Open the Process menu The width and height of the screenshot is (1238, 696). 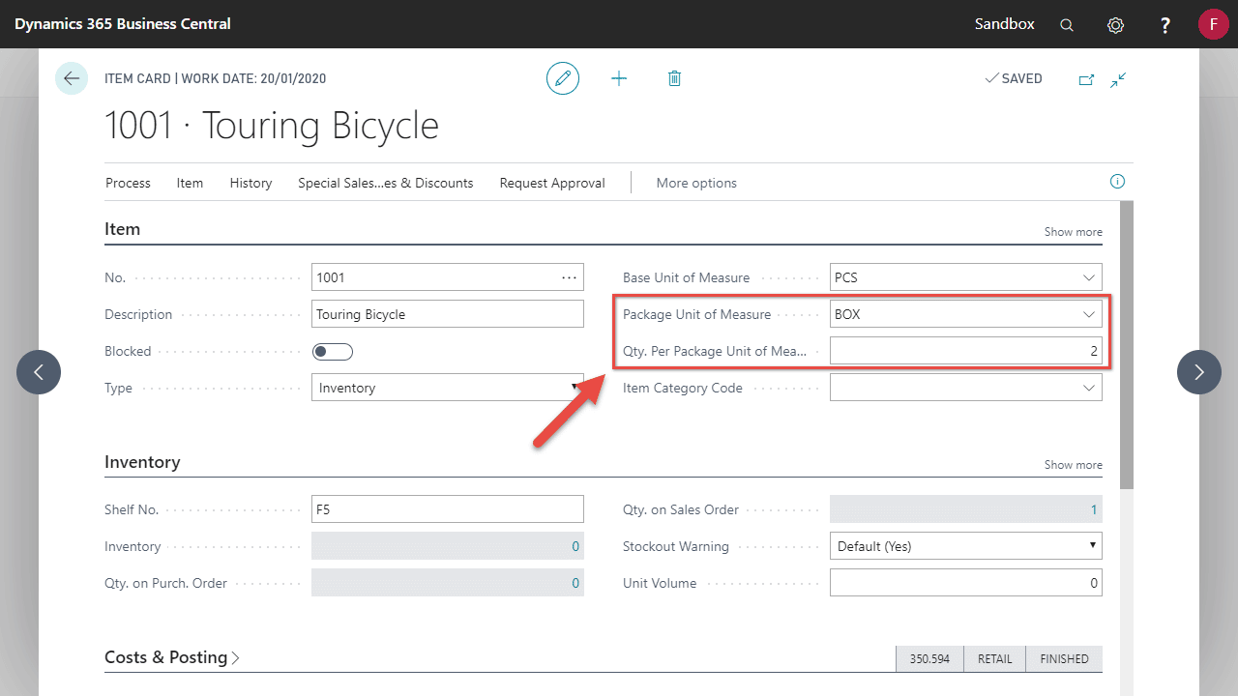click(x=128, y=183)
